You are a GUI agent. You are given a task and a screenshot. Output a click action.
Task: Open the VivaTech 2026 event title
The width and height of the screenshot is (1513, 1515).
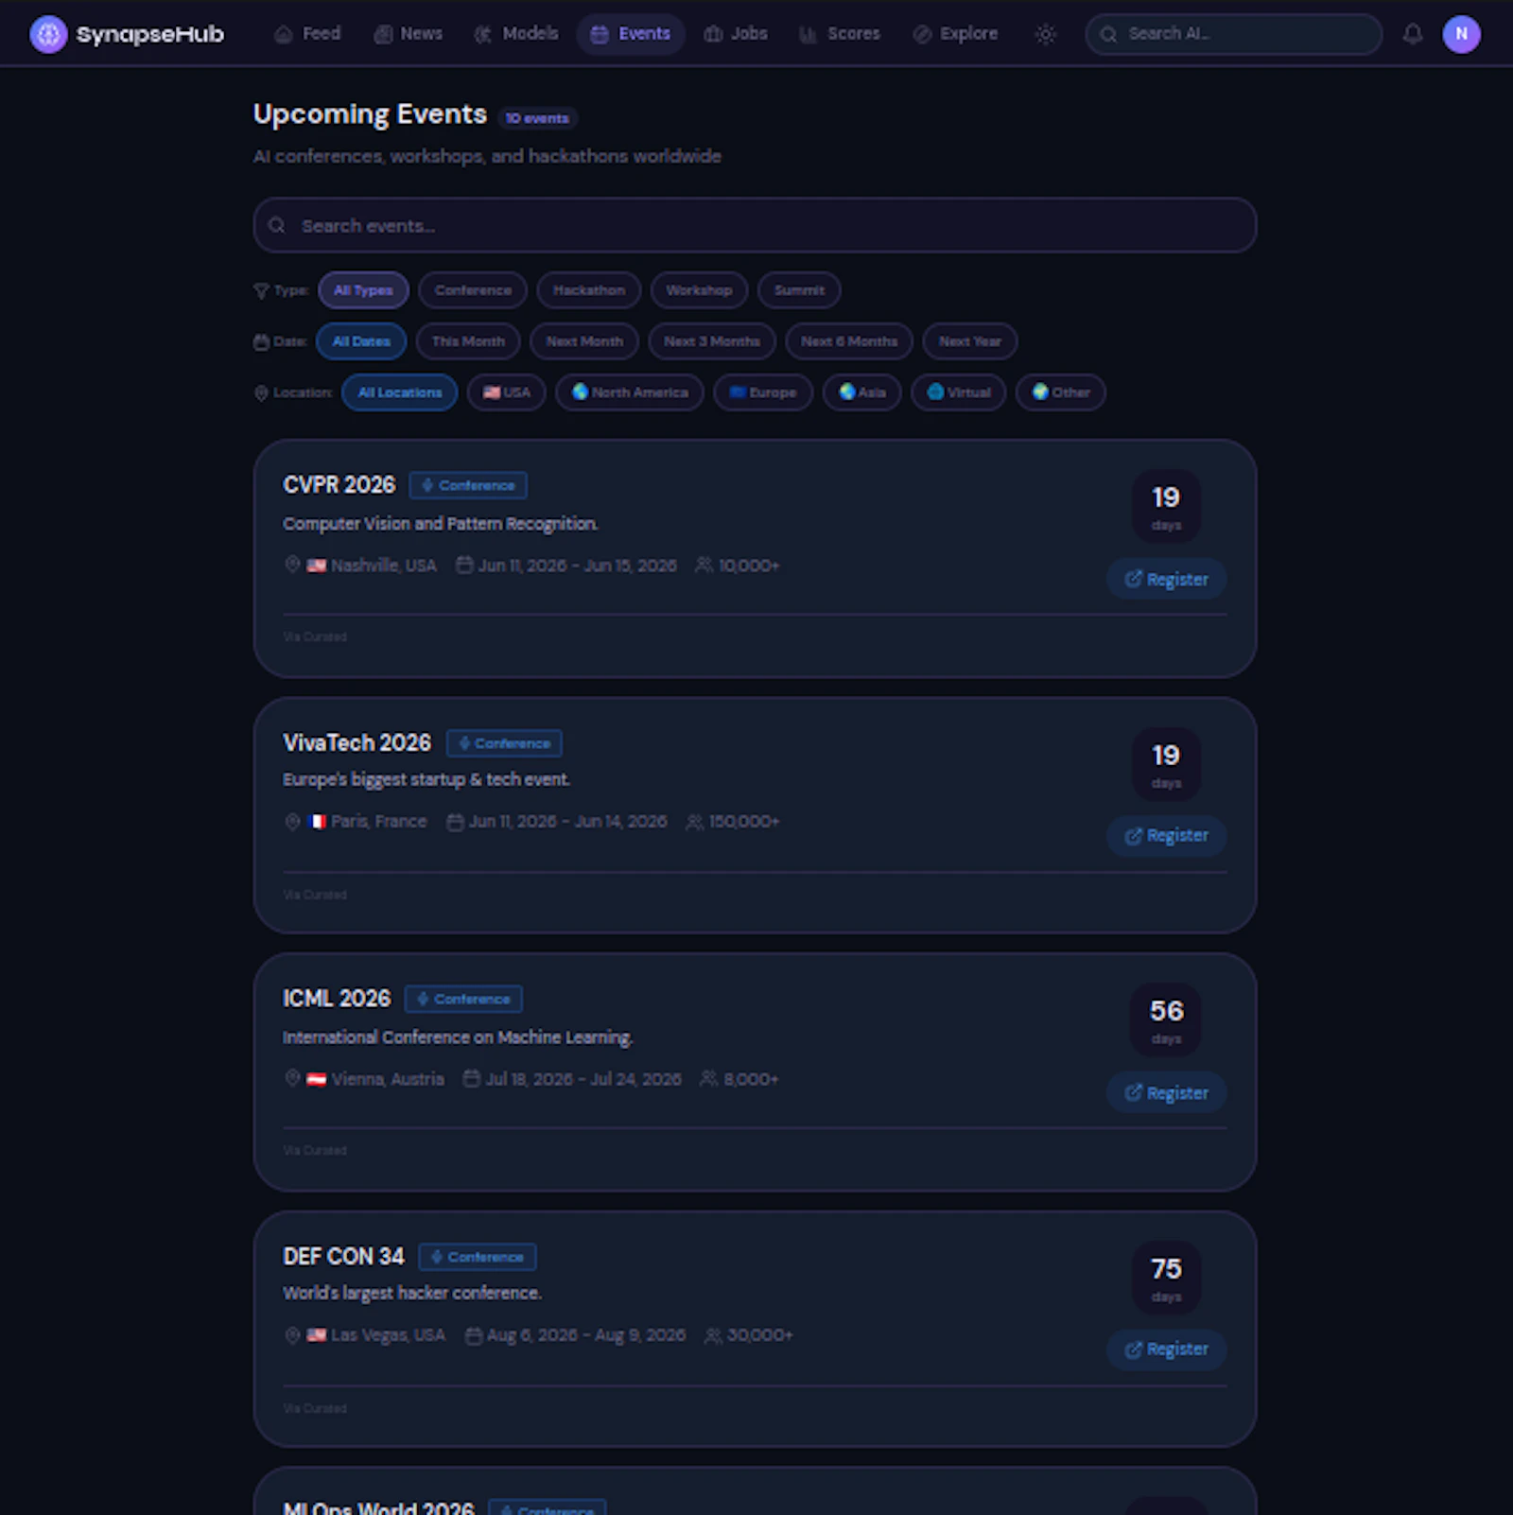click(x=357, y=743)
